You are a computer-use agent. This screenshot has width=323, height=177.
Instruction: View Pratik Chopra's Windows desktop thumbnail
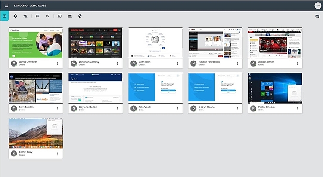tap(275, 88)
